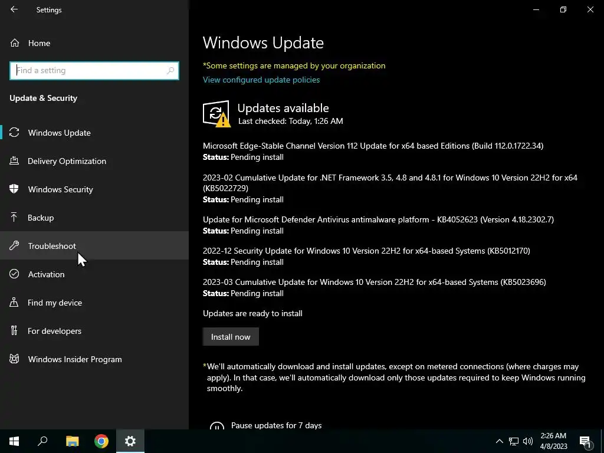The height and width of the screenshot is (453, 604).
Task: Click Updates are ready to install text
Action: [x=252, y=313]
